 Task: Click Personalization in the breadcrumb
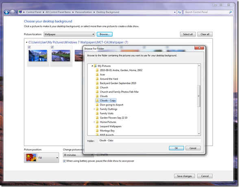[84, 12]
